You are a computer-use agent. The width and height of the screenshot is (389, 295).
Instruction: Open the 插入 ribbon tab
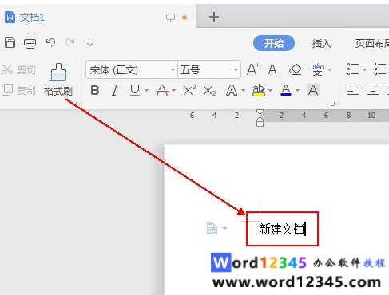pyautogui.click(x=321, y=43)
